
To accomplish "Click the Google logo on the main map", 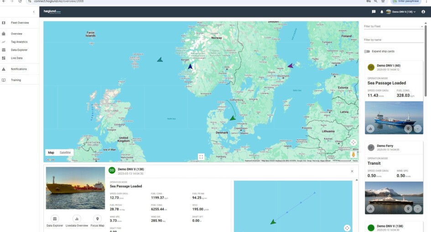I will pyautogui.click(x=50, y=160).
